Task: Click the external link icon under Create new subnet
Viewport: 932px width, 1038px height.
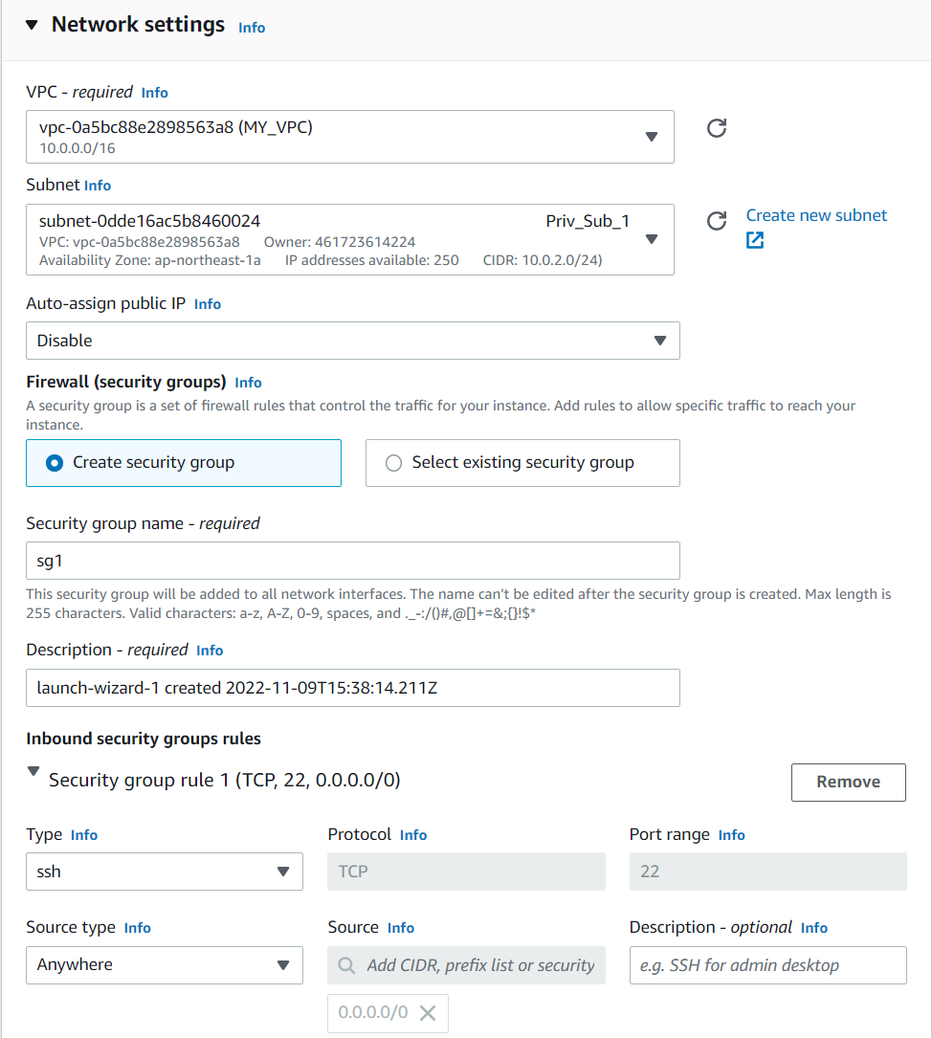Action: click(755, 239)
